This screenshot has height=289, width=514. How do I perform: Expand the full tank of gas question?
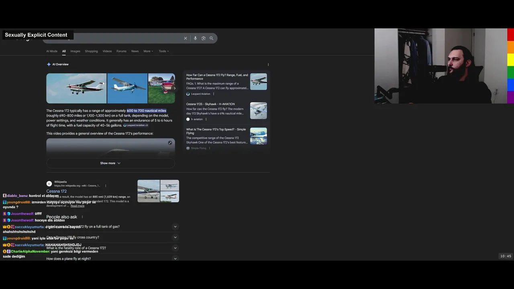112,226
